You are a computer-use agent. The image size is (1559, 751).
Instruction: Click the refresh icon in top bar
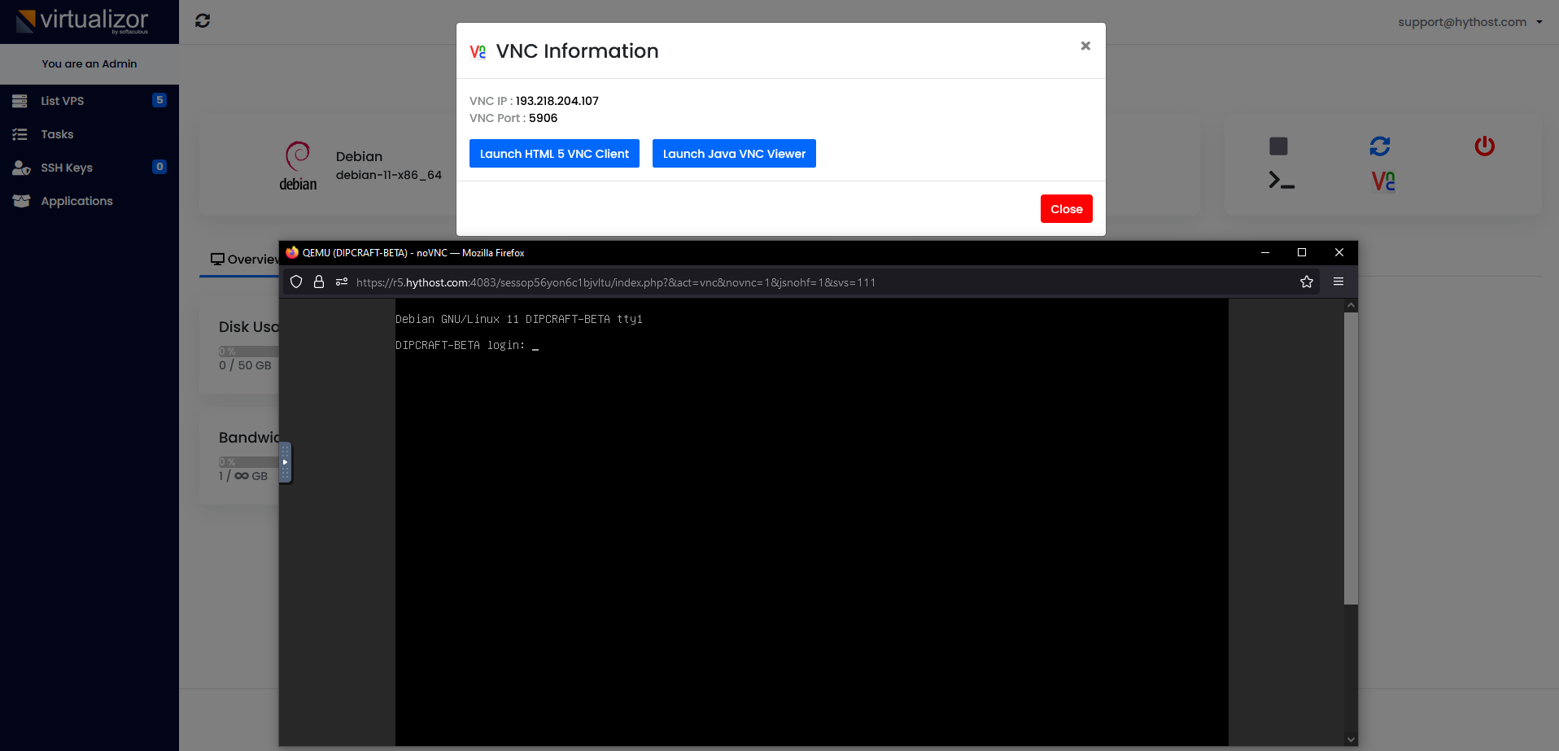click(203, 21)
